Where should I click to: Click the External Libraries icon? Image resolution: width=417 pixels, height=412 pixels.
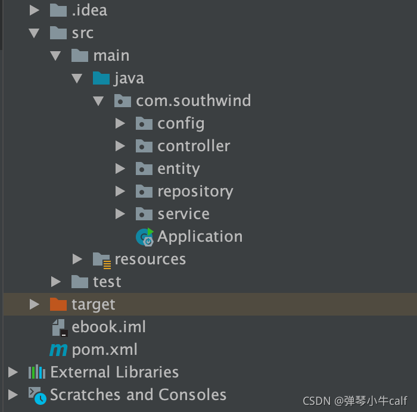pos(37,372)
